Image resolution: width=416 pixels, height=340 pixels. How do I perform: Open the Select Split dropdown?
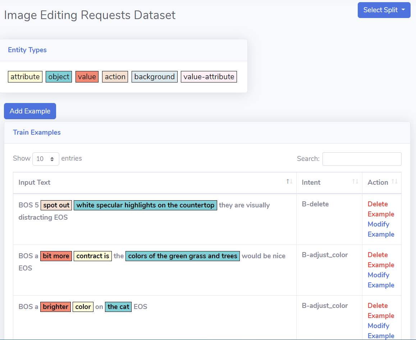[x=384, y=10]
